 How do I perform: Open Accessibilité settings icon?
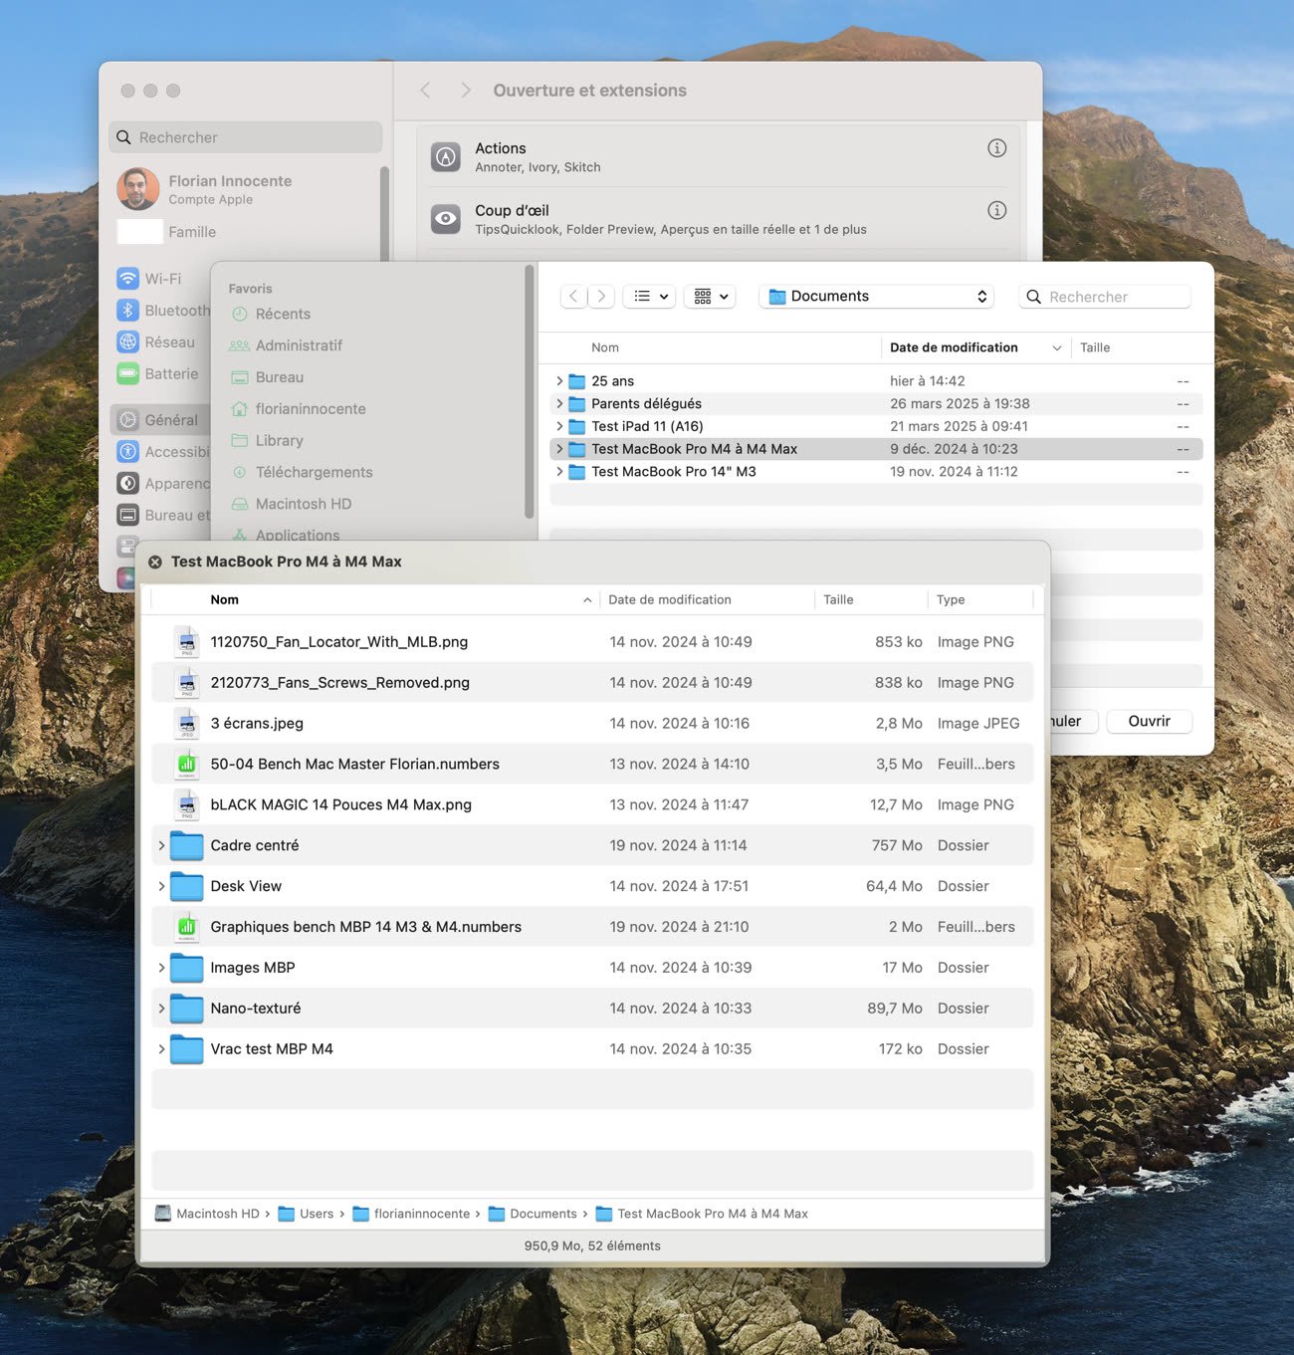pyautogui.click(x=127, y=452)
